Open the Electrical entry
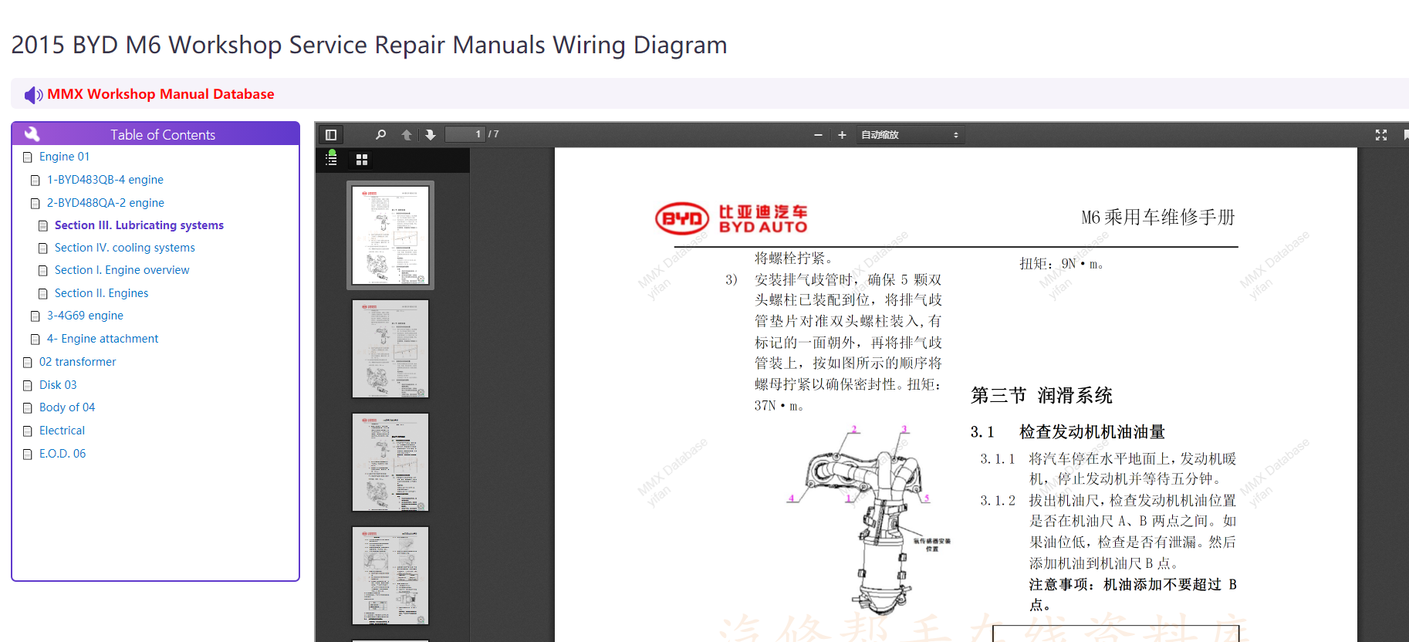 tap(62, 431)
